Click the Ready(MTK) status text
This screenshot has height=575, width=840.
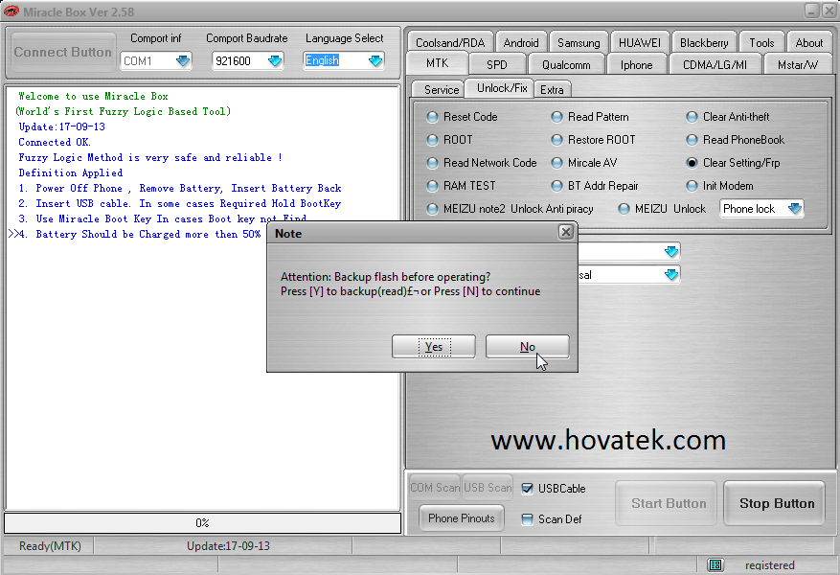click(50, 546)
